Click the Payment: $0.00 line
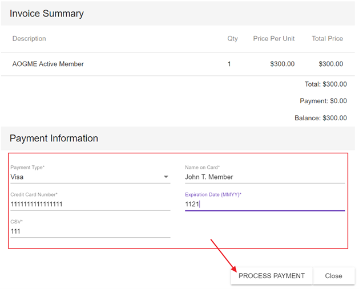The height and width of the screenshot is (289, 359). coord(323,101)
